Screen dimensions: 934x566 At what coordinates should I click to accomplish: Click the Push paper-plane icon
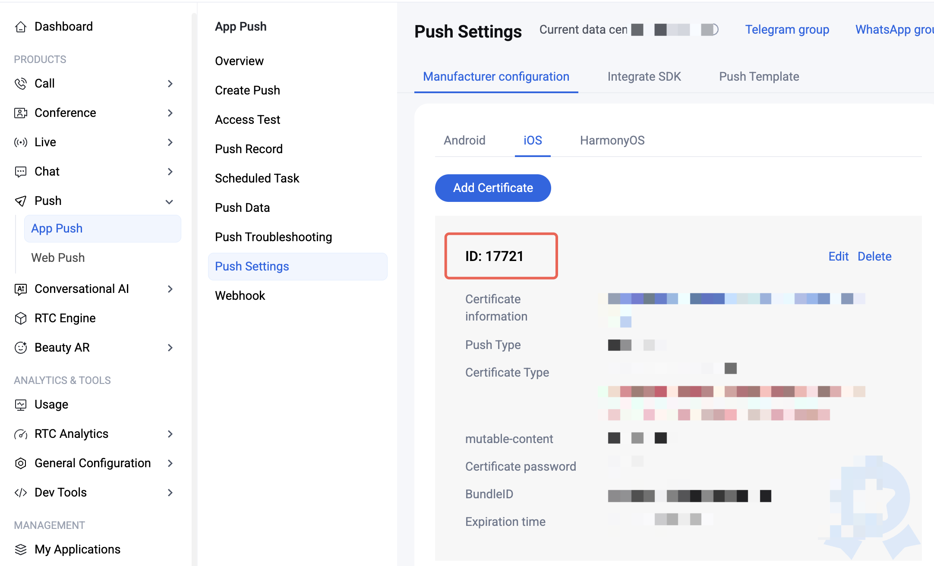pyautogui.click(x=21, y=201)
